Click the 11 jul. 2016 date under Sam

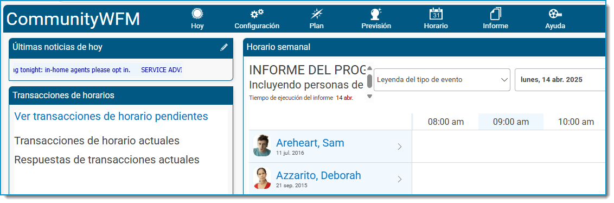point(290,153)
